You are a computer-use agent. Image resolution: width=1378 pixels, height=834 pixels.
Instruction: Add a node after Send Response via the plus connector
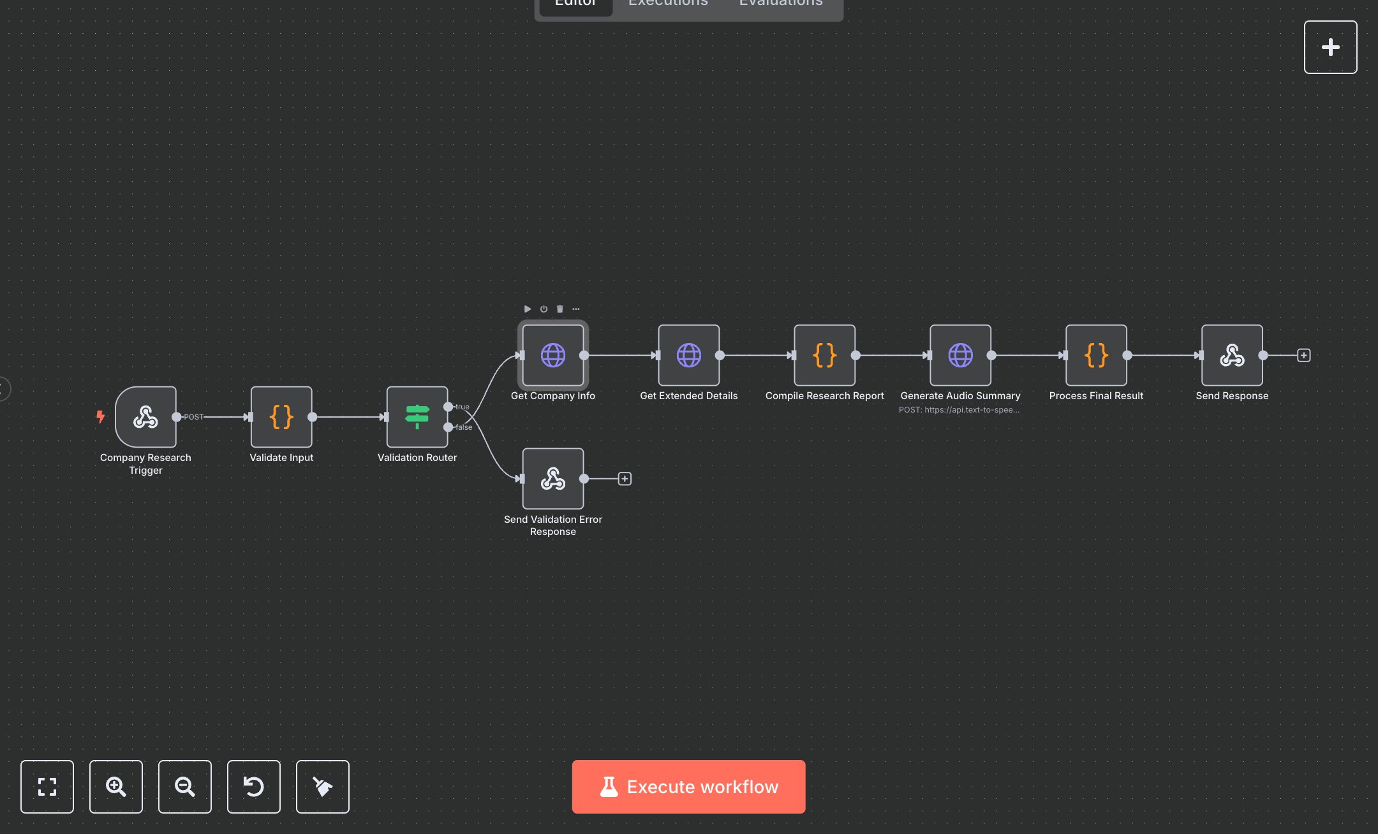[x=1303, y=355]
